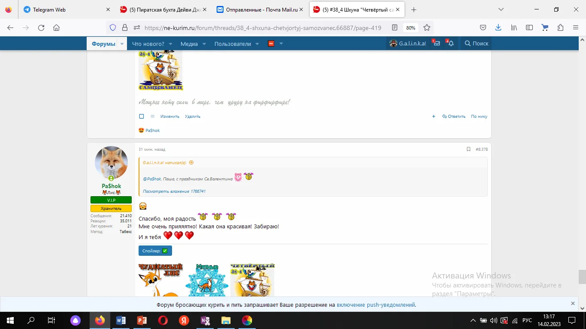Expand the red icon menu arrow

(281, 44)
